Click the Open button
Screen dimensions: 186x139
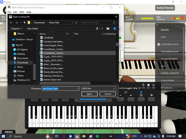[x=89, y=94]
